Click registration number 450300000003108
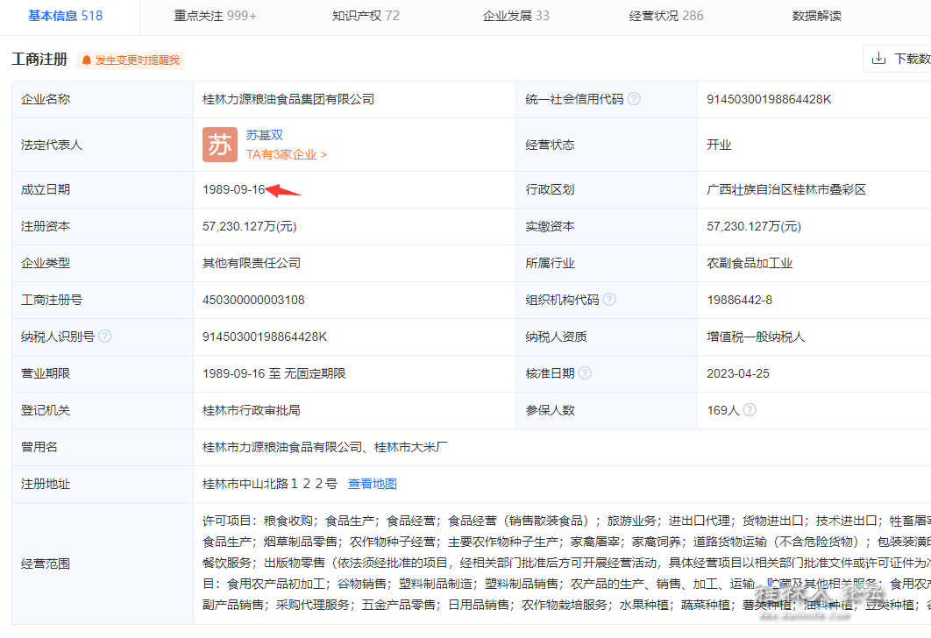The image size is (931, 638). (253, 300)
